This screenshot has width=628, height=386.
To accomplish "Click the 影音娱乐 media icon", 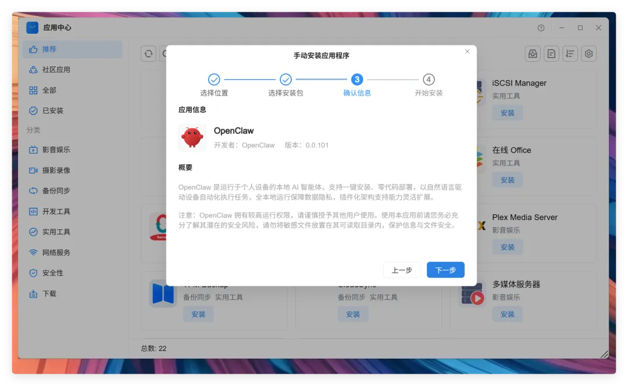I will 33,150.
